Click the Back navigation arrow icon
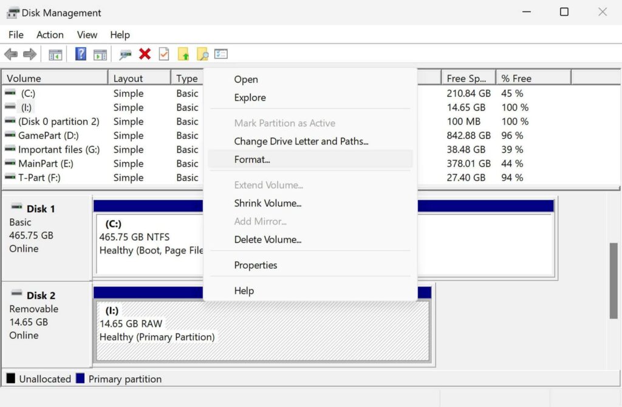This screenshot has width=622, height=407. pyautogui.click(x=10, y=53)
